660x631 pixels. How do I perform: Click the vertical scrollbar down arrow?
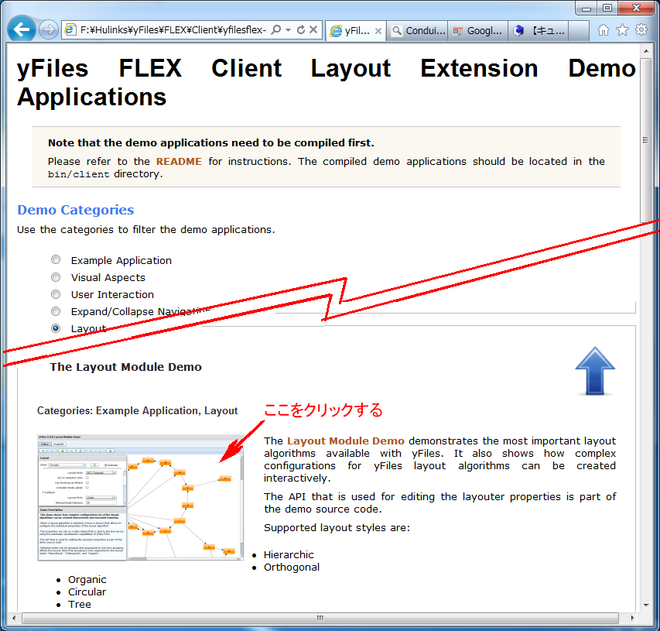646,605
